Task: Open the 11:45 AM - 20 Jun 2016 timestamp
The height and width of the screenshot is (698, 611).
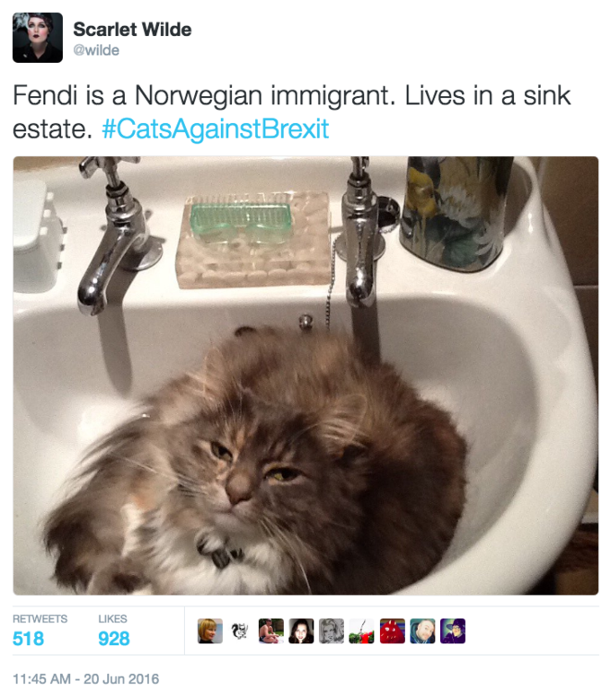Action: pyautogui.click(x=86, y=679)
